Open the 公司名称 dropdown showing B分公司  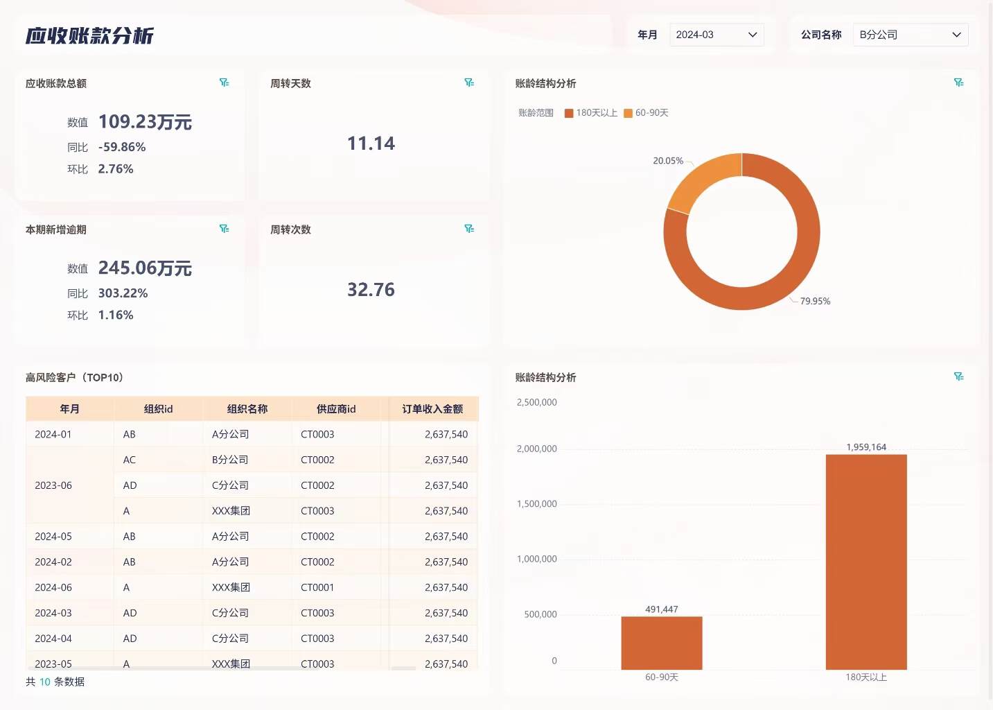pyautogui.click(x=910, y=34)
